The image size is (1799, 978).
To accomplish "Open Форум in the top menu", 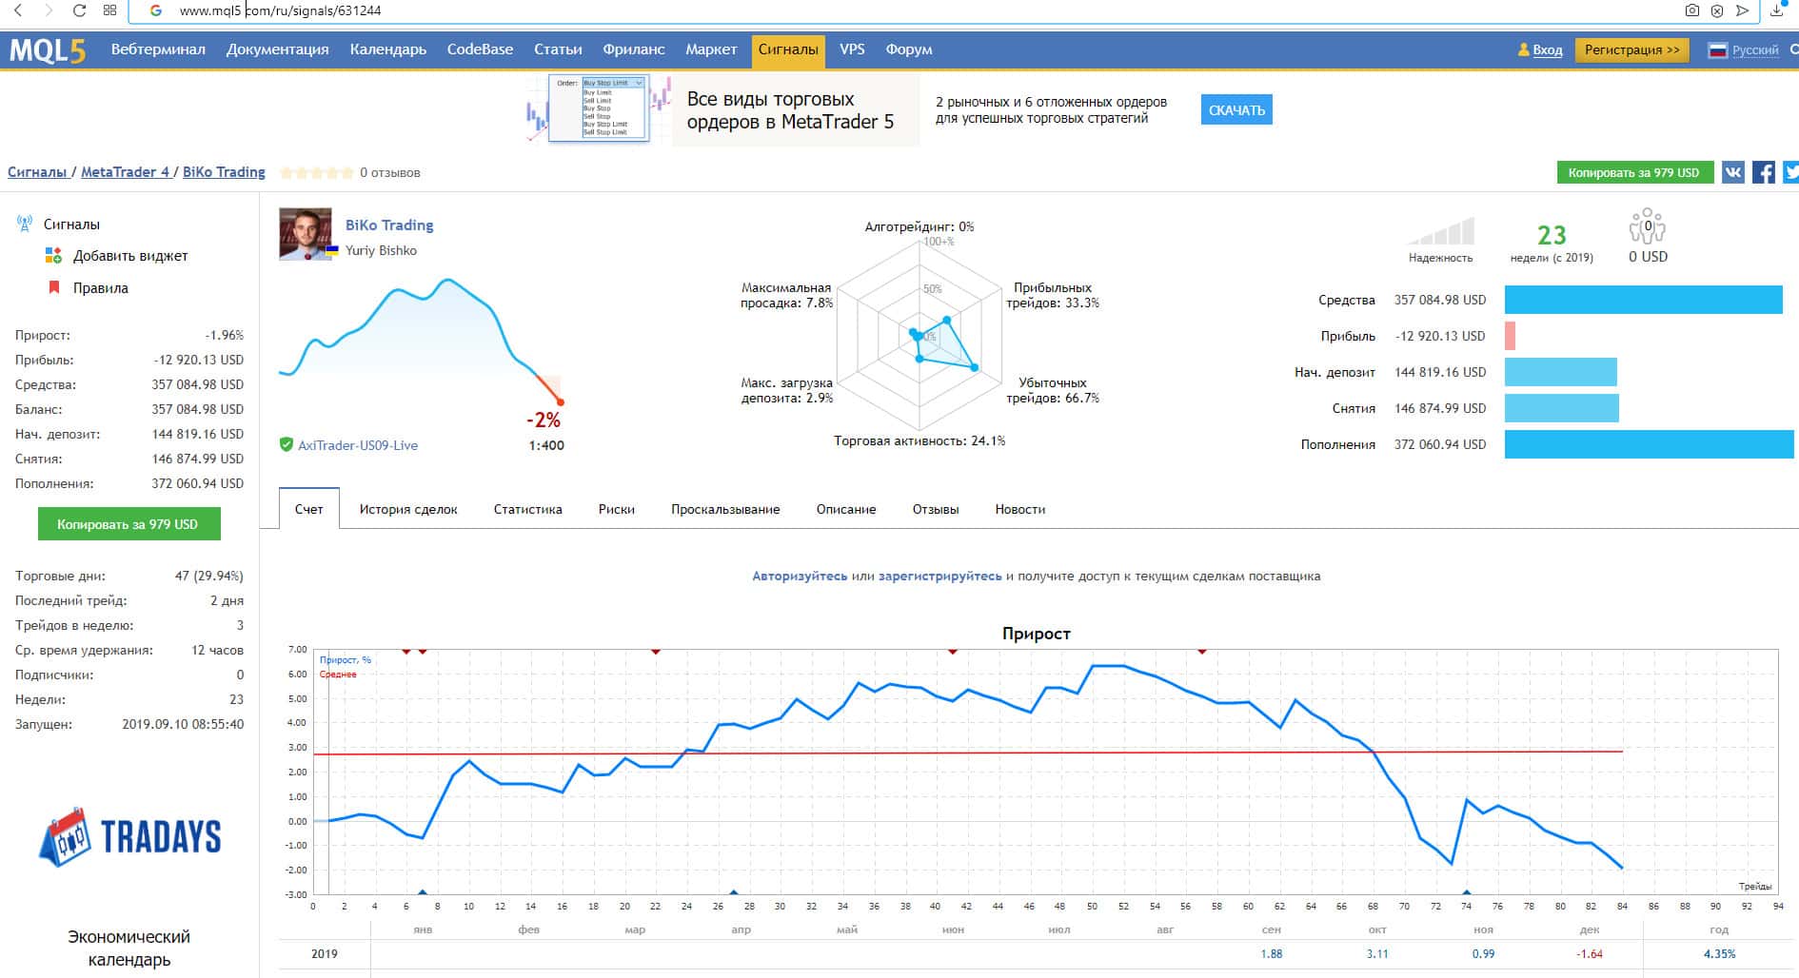I will (x=908, y=49).
